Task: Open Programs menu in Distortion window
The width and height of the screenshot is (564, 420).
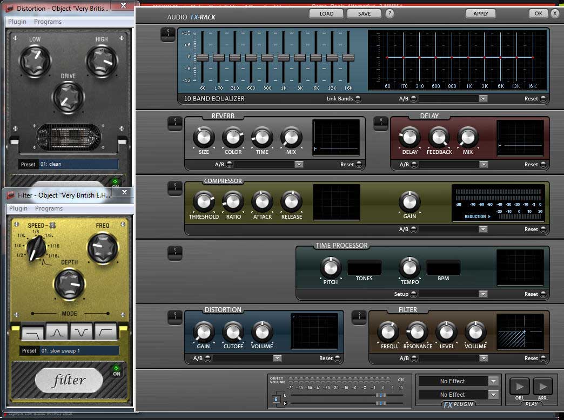Action: tap(48, 22)
